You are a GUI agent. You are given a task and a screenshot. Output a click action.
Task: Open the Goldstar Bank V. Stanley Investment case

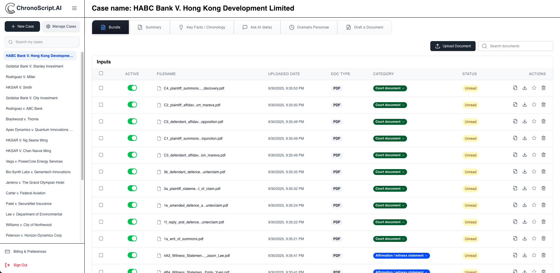coord(35,66)
